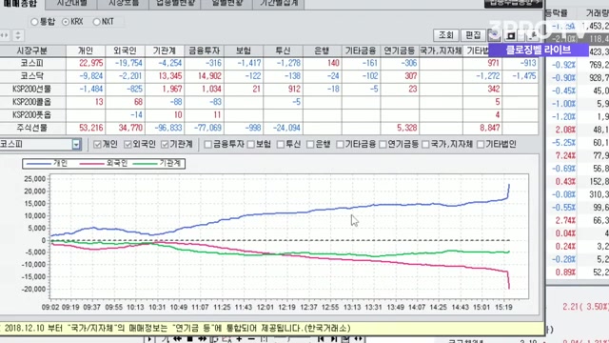The height and width of the screenshot is (343, 609).
Task: Click the skip-to-start icon in the bottom toolbar
Action: 321,339
